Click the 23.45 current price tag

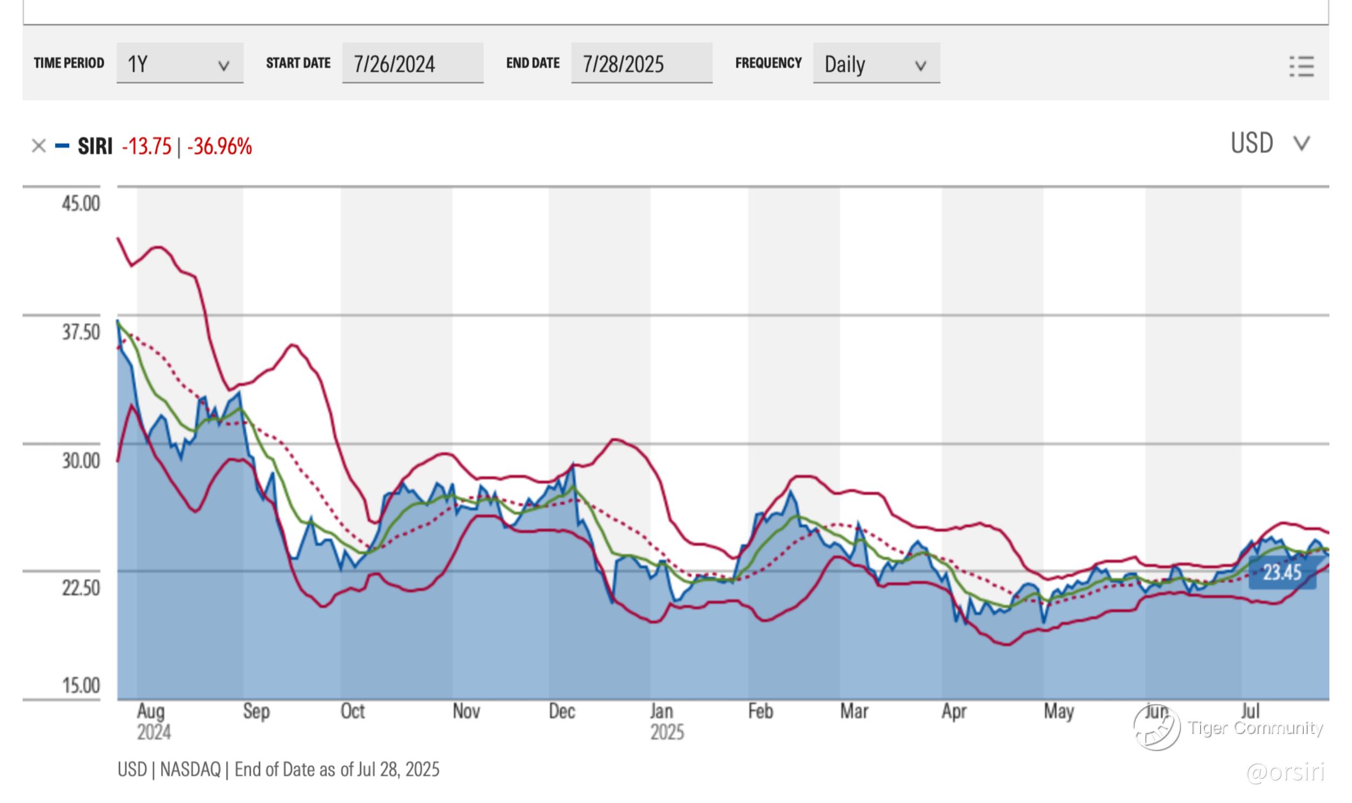tap(1281, 572)
